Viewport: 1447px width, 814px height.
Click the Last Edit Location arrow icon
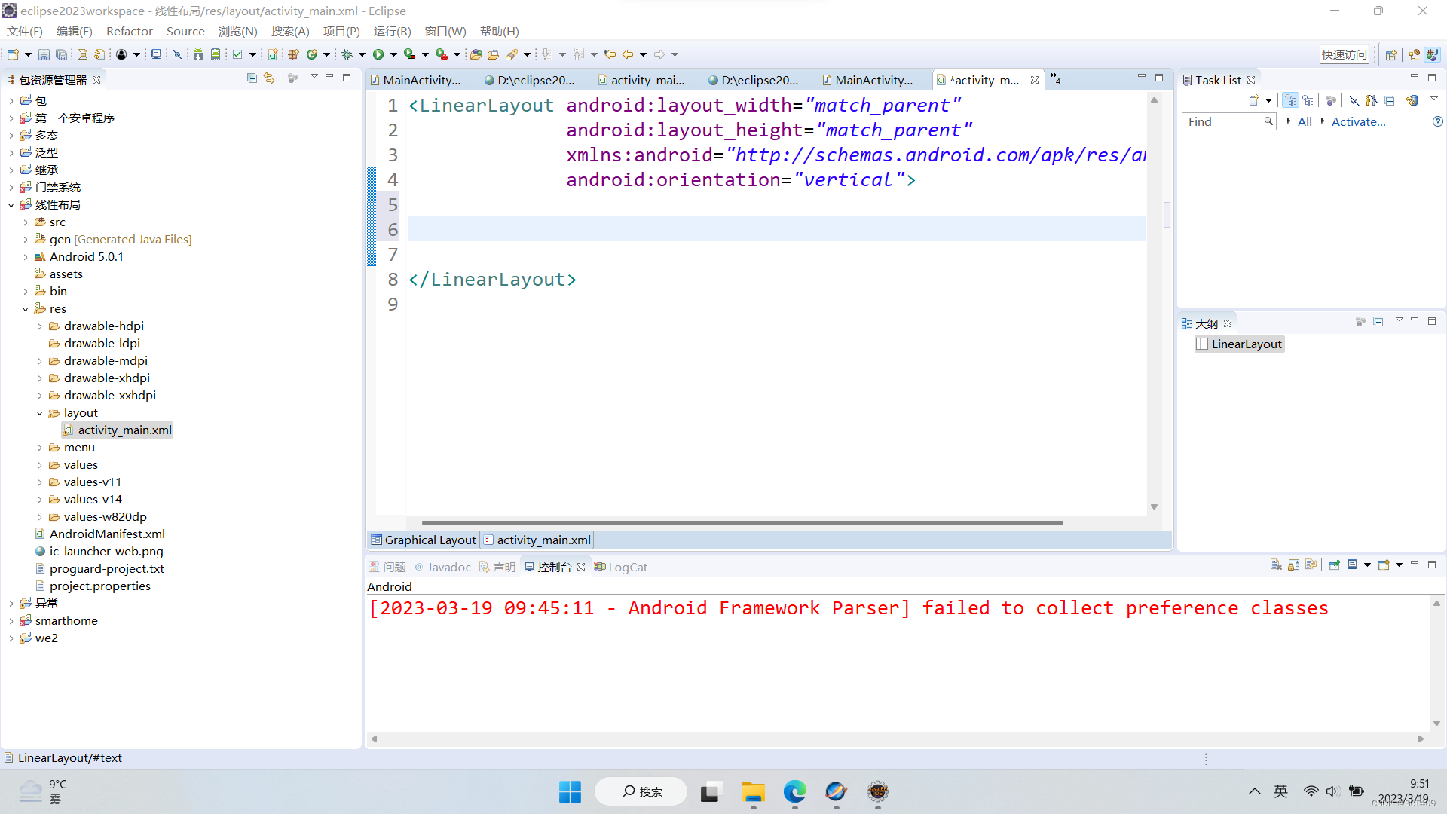(x=610, y=54)
